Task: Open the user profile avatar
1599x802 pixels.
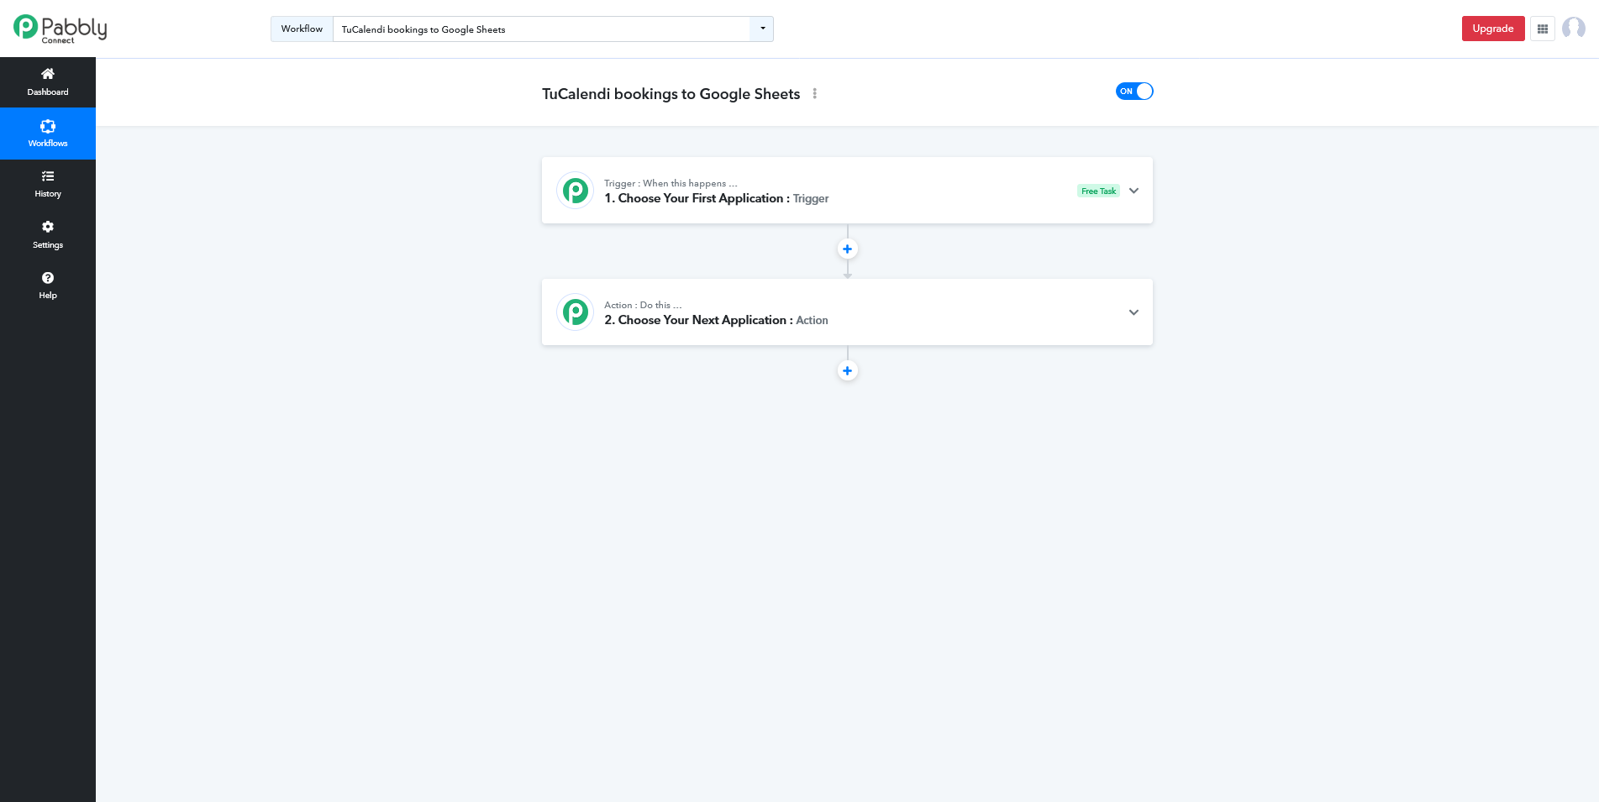Action: [x=1574, y=29]
